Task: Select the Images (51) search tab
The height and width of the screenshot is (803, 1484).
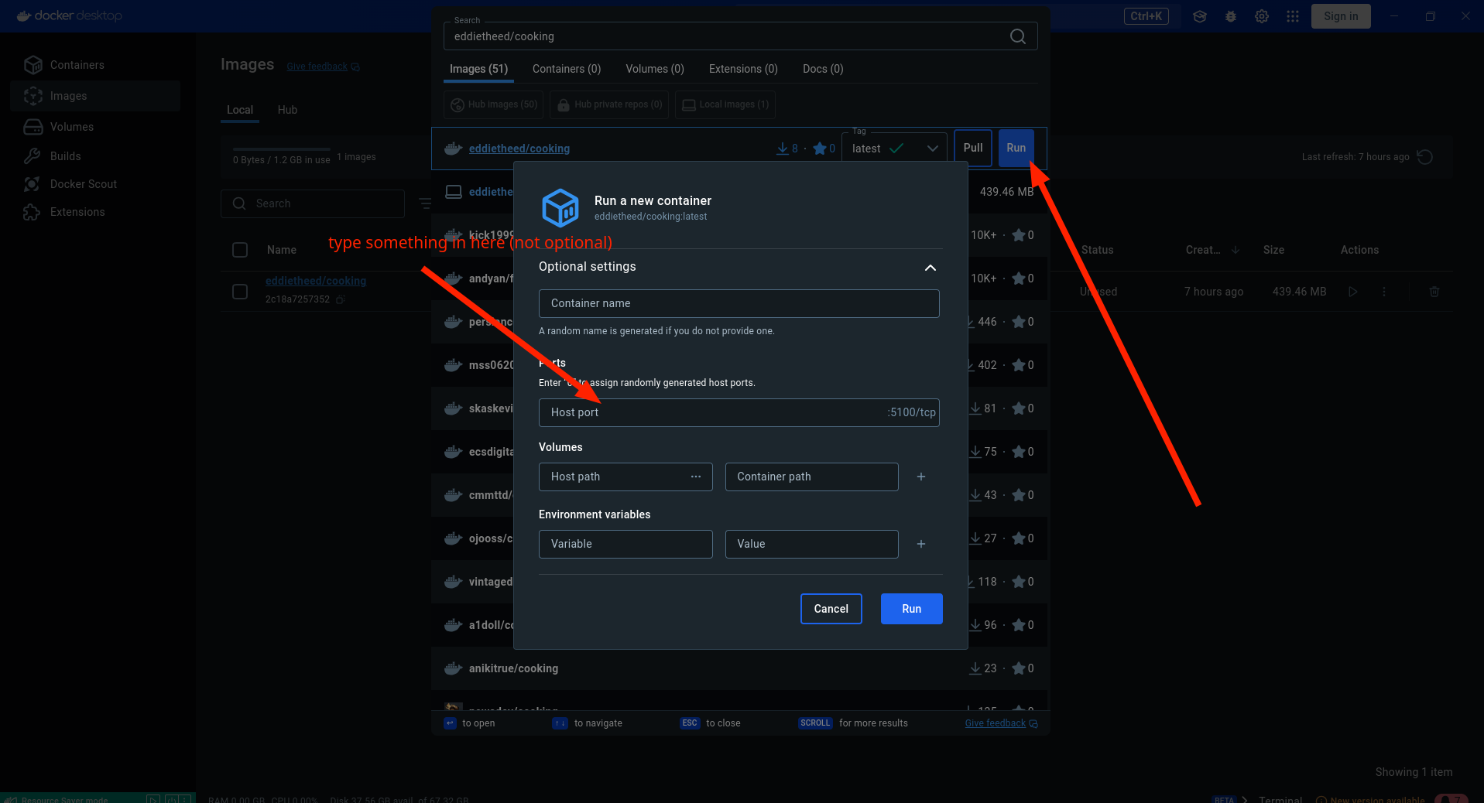Action: [478, 69]
